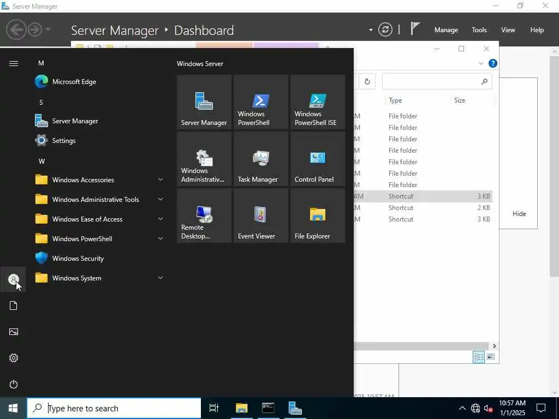Show hidden system tray icons
Image resolution: width=559 pixels, height=419 pixels.
(x=462, y=408)
